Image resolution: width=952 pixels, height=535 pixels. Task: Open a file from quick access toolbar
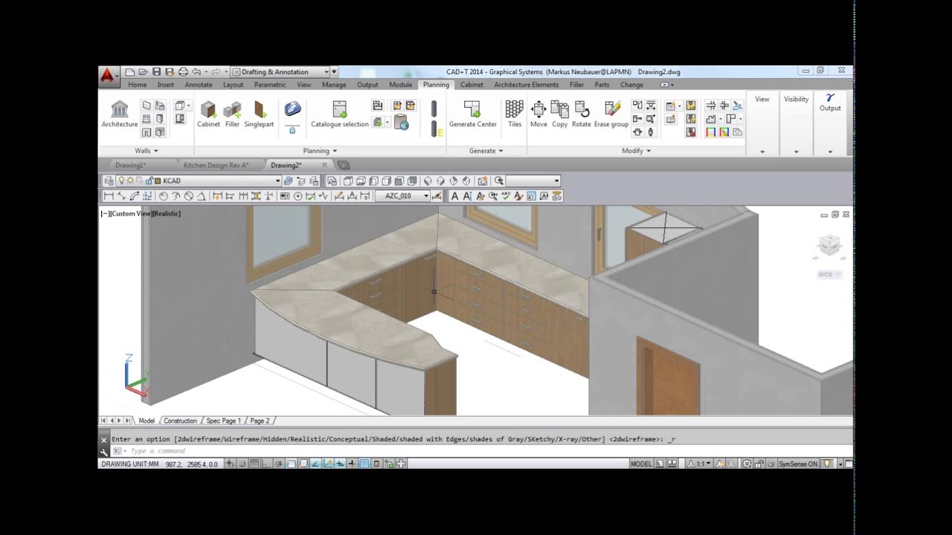point(143,72)
